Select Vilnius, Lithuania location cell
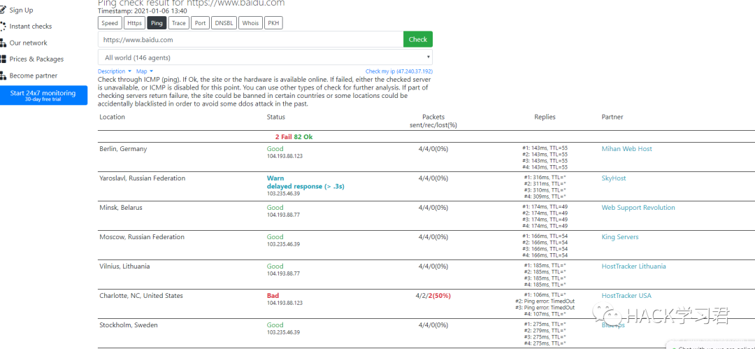Screen dimensions: 755x349 coord(124,266)
